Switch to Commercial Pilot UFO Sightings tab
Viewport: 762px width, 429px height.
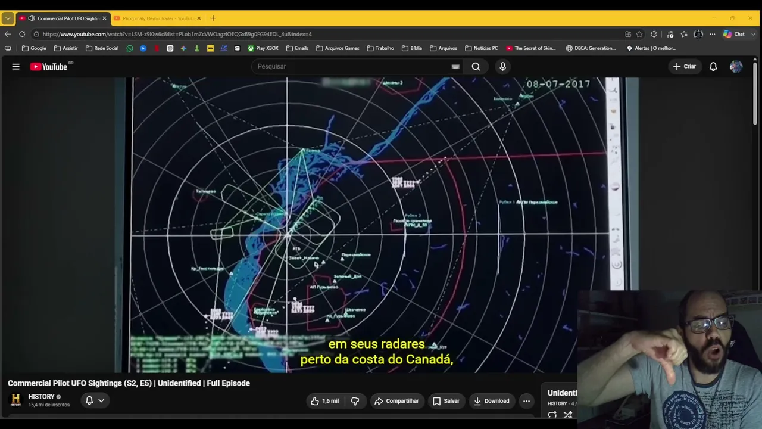(x=63, y=18)
